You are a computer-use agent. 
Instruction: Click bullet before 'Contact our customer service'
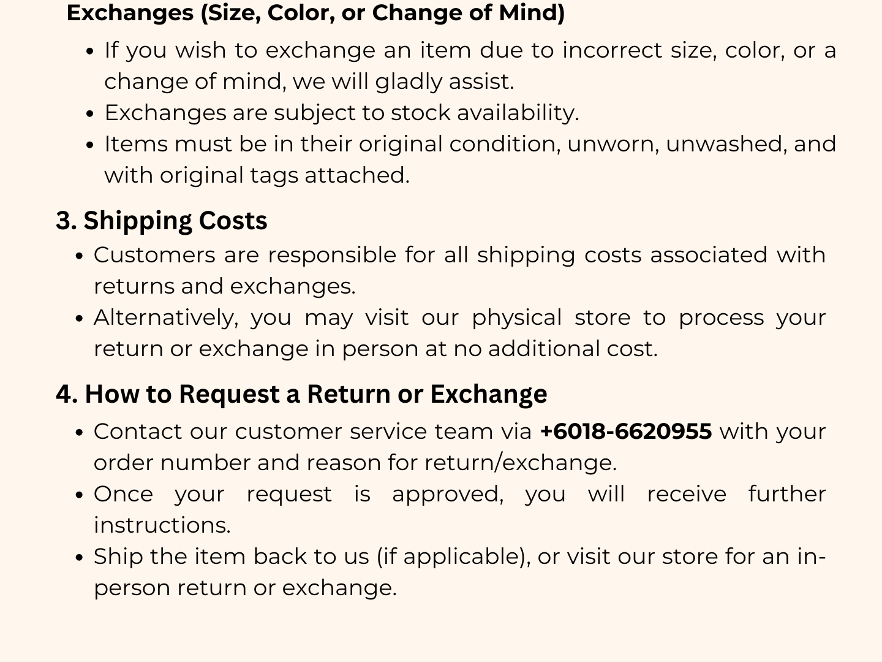coord(79,433)
